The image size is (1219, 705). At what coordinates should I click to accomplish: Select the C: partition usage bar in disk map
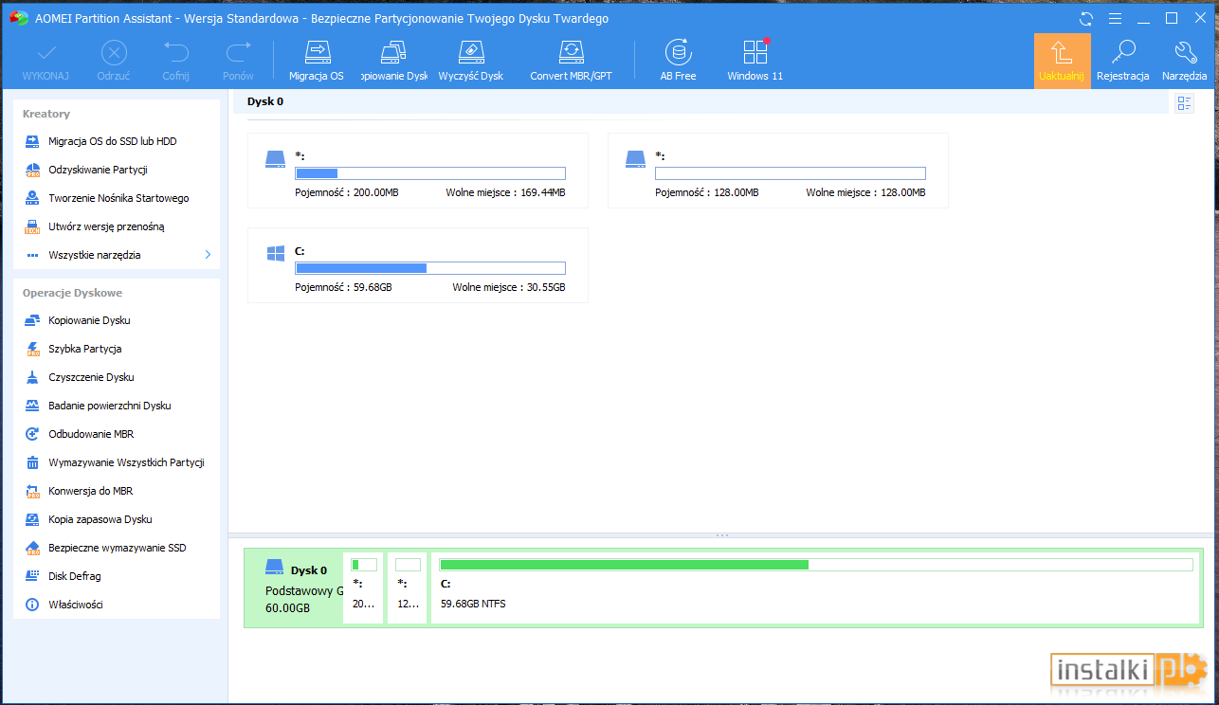tap(816, 565)
